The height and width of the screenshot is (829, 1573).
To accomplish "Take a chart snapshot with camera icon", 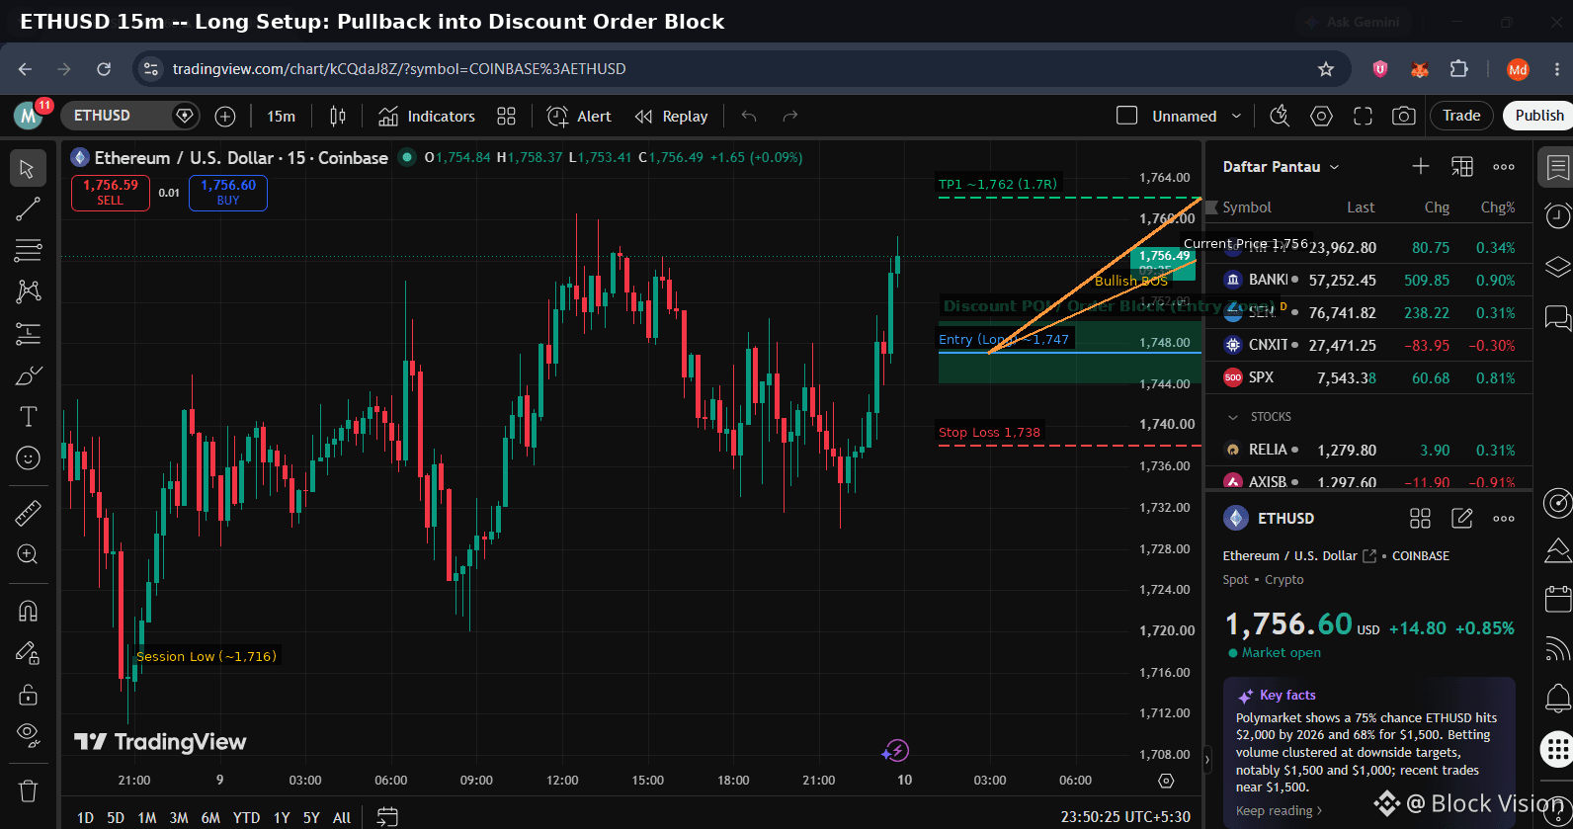I will [x=1404, y=117].
